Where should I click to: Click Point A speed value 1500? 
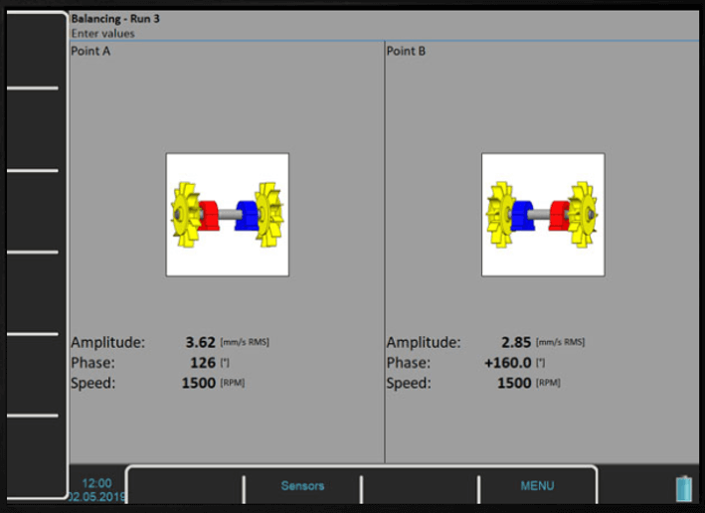tap(199, 383)
